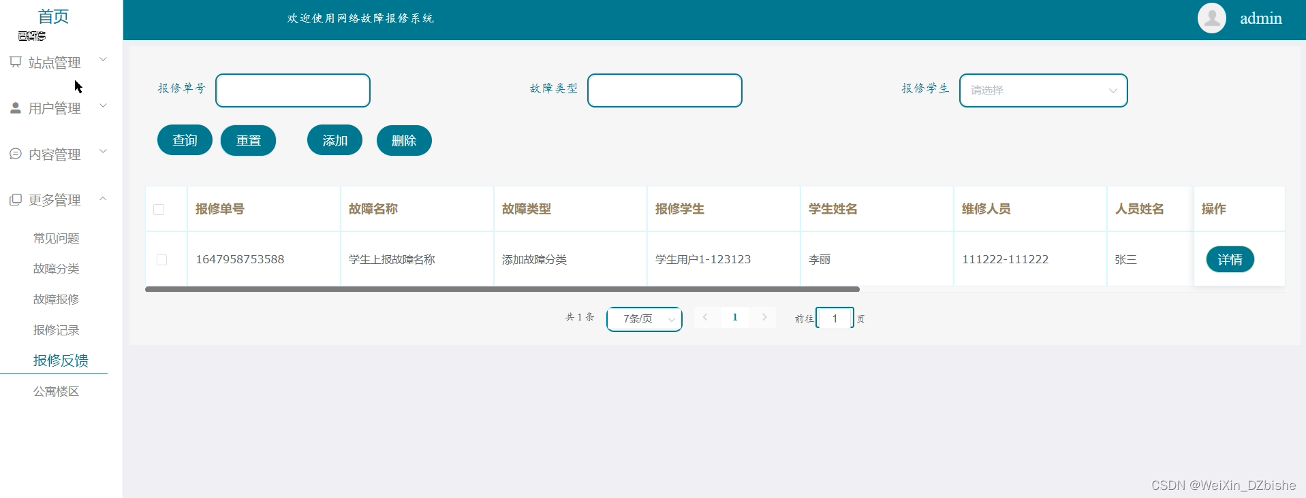
Task: Click the user management person icon
Action: [x=16, y=108]
